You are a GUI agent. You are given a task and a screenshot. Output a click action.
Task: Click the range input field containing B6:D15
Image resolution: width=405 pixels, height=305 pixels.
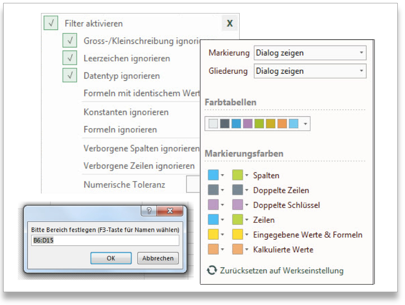point(105,240)
